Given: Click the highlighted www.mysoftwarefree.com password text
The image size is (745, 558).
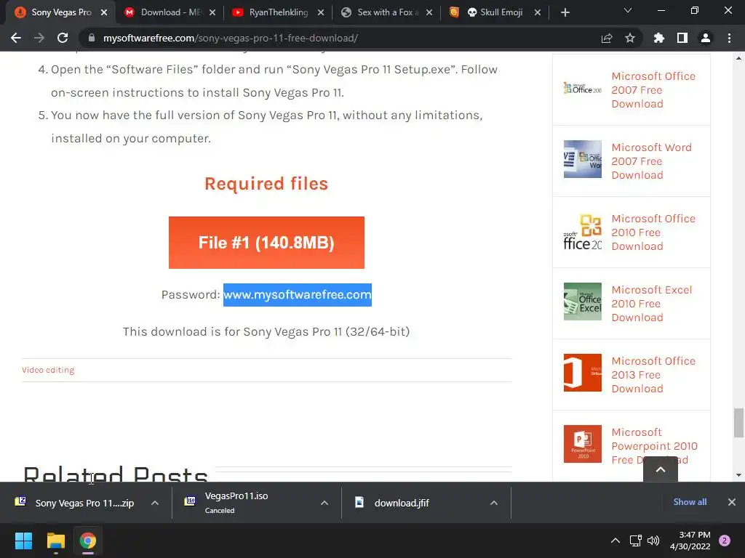Looking at the screenshot, I should click(x=298, y=295).
